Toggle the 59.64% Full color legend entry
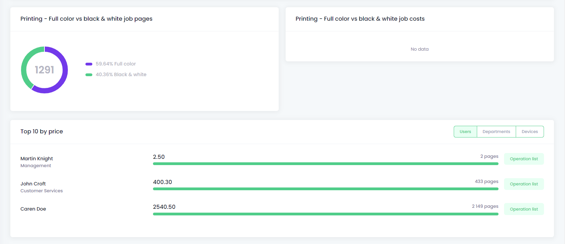565x244 pixels. (116, 64)
